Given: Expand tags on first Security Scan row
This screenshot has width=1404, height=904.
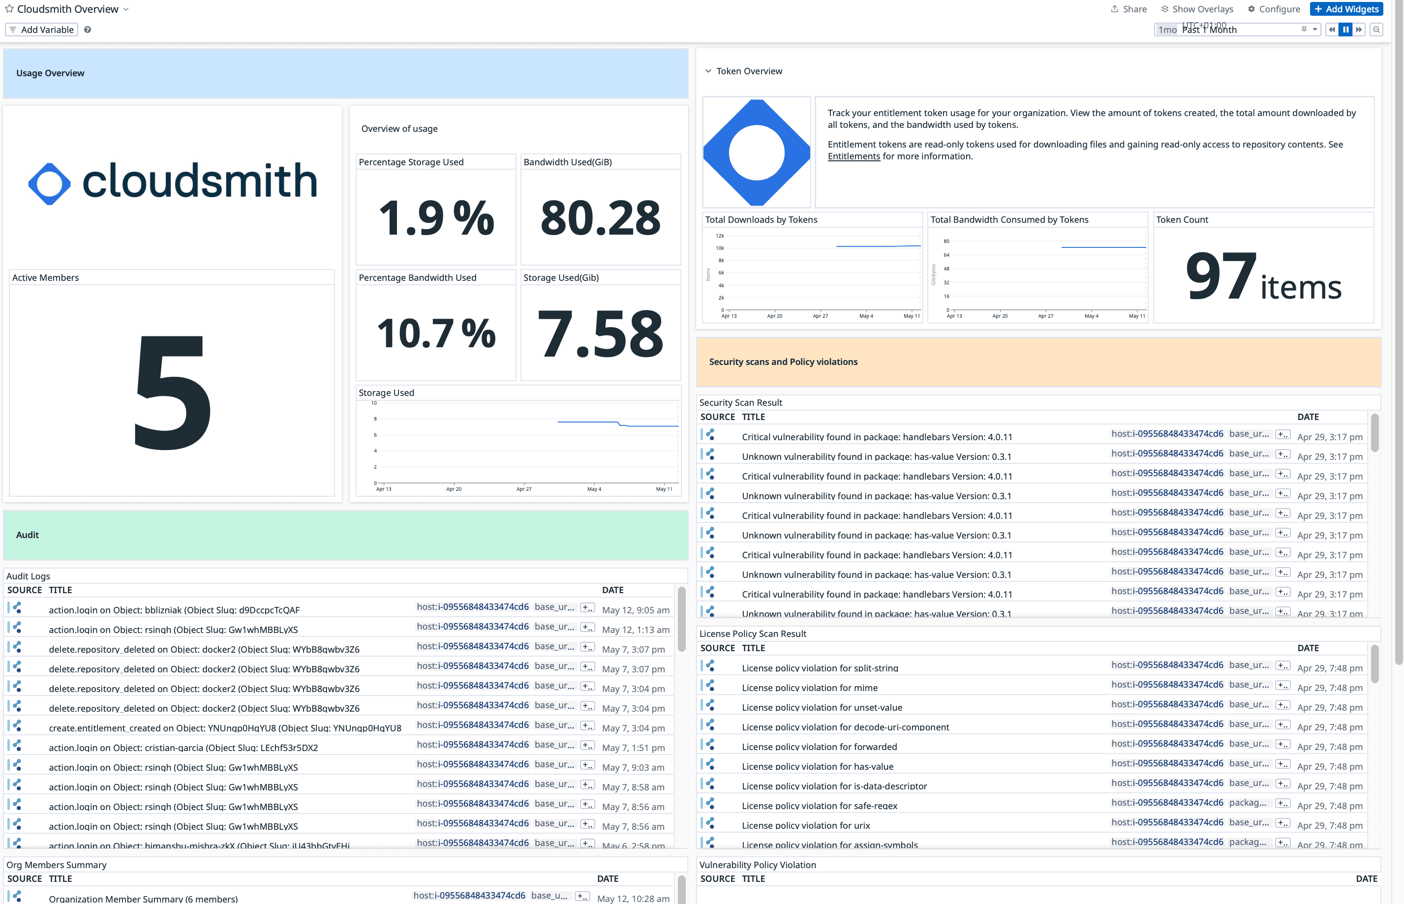Looking at the screenshot, I should [x=1282, y=434].
